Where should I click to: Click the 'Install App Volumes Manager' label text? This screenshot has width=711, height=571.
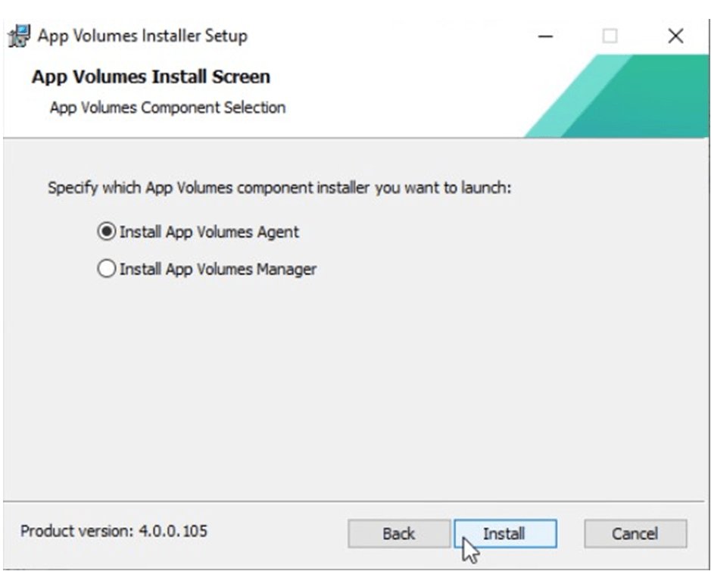[x=218, y=269]
